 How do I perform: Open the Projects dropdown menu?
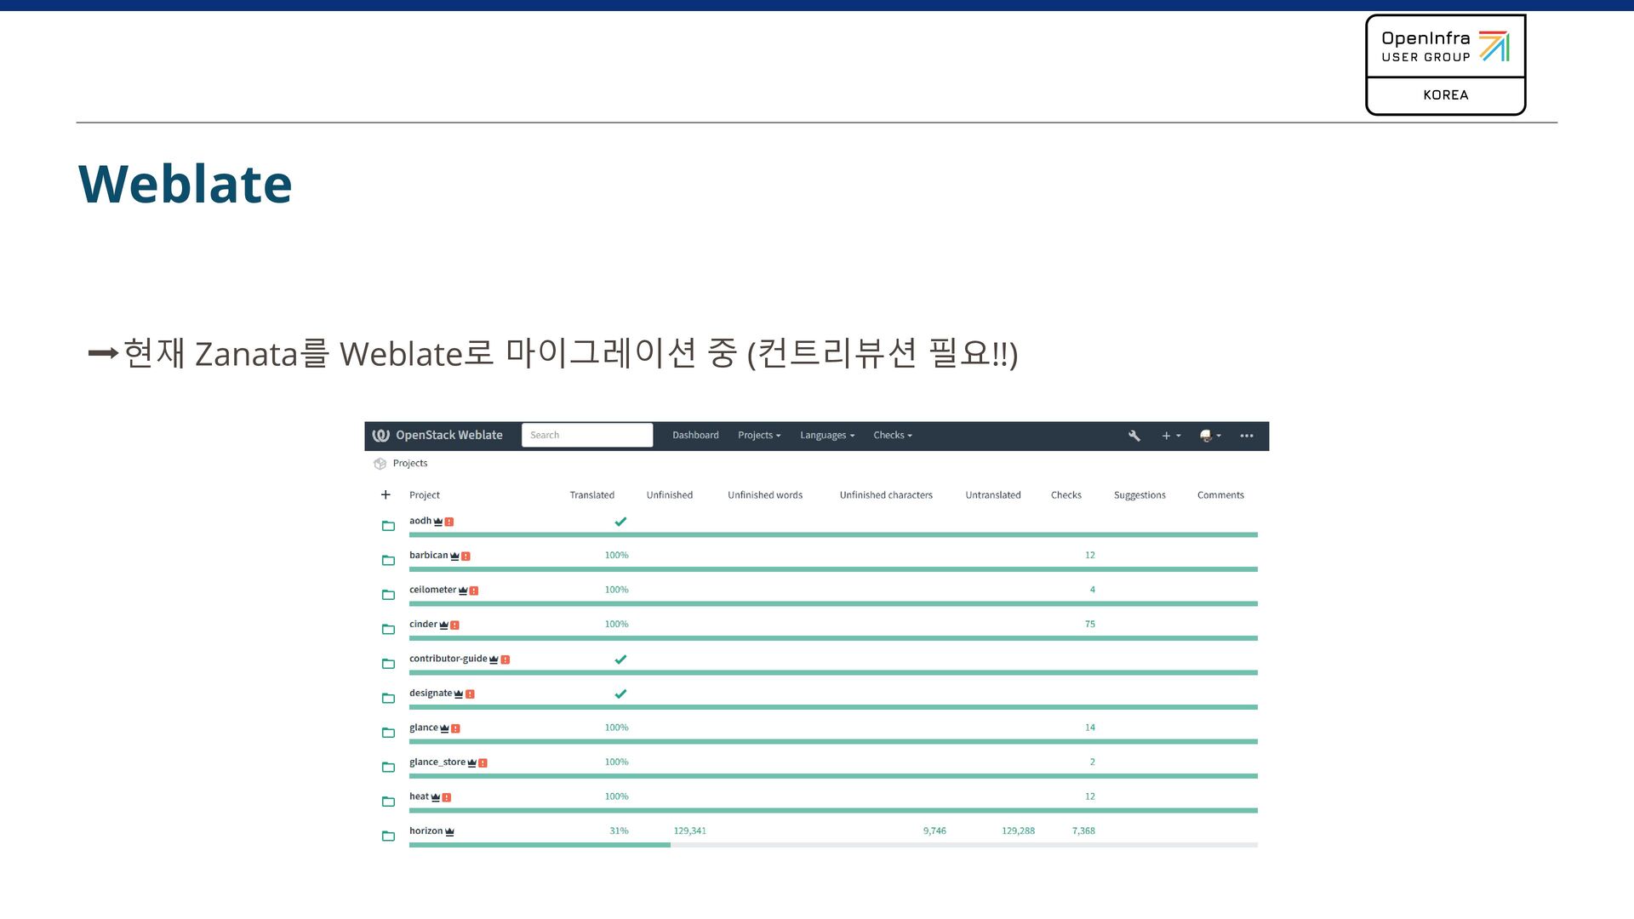tap(759, 436)
